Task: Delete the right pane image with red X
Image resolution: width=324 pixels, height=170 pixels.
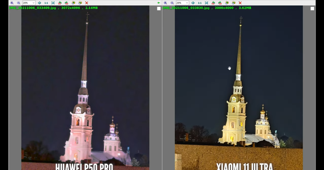Action: click(x=240, y=3)
